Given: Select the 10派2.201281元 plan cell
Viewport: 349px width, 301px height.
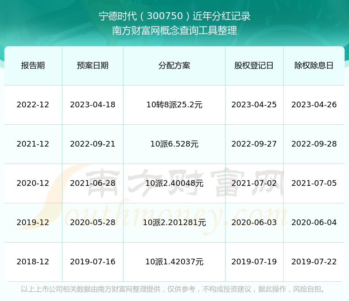Looking at the screenshot, I should tap(174, 222).
